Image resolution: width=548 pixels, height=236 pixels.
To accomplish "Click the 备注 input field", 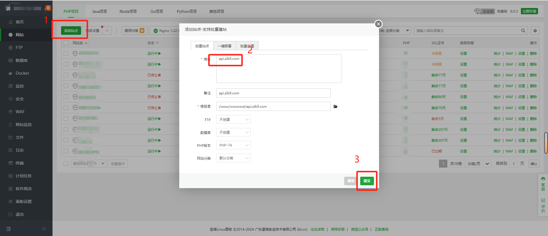I will 273,93.
